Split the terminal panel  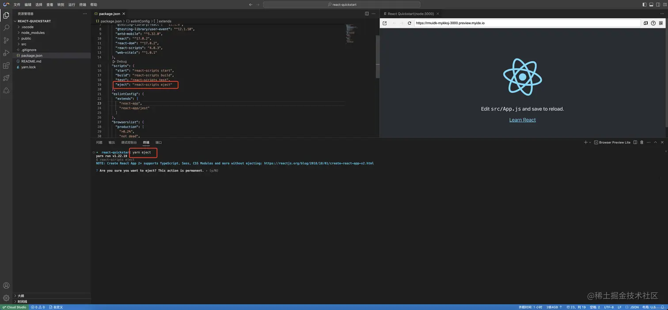coord(635,142)
